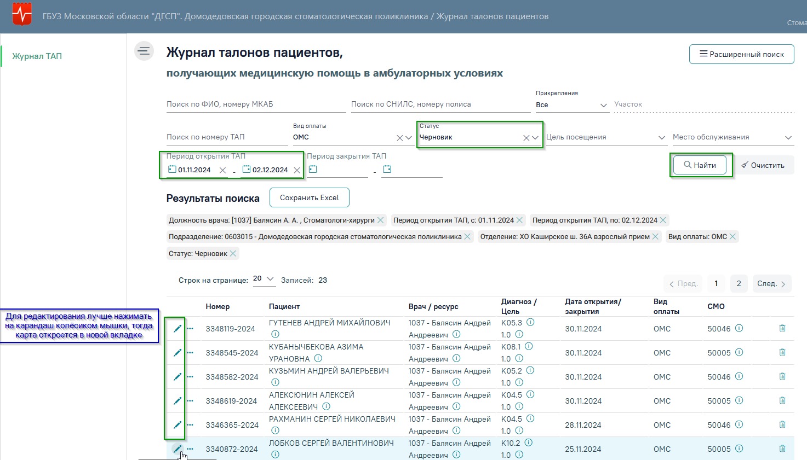Viewport: 807px width, 460px height.
Task: Show patient info for КУБАНЫЧБЕКОВА АЗИМА УРАНОВНА
Action: [318, 358]
